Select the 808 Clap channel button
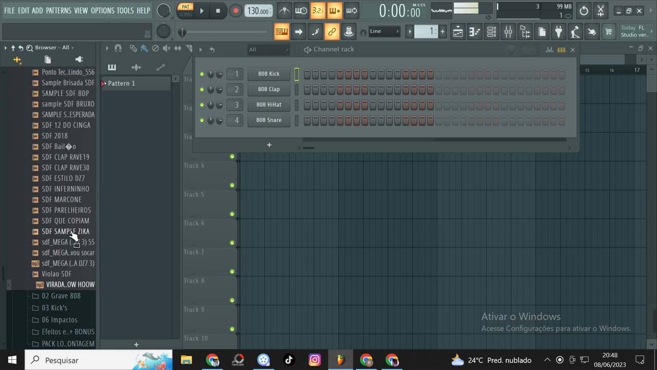 [x=268, y=89]
